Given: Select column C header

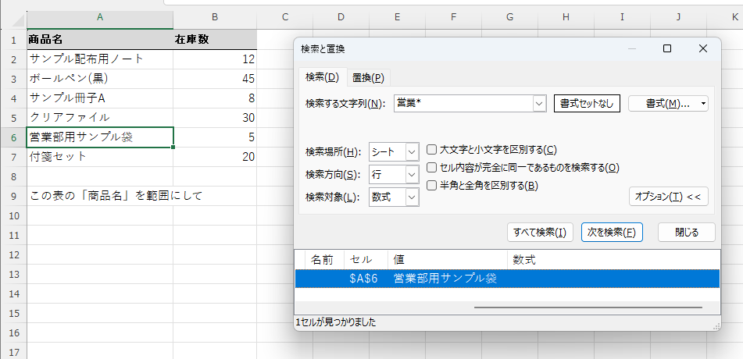Looking at the screenshot, I should pos(285,17).
